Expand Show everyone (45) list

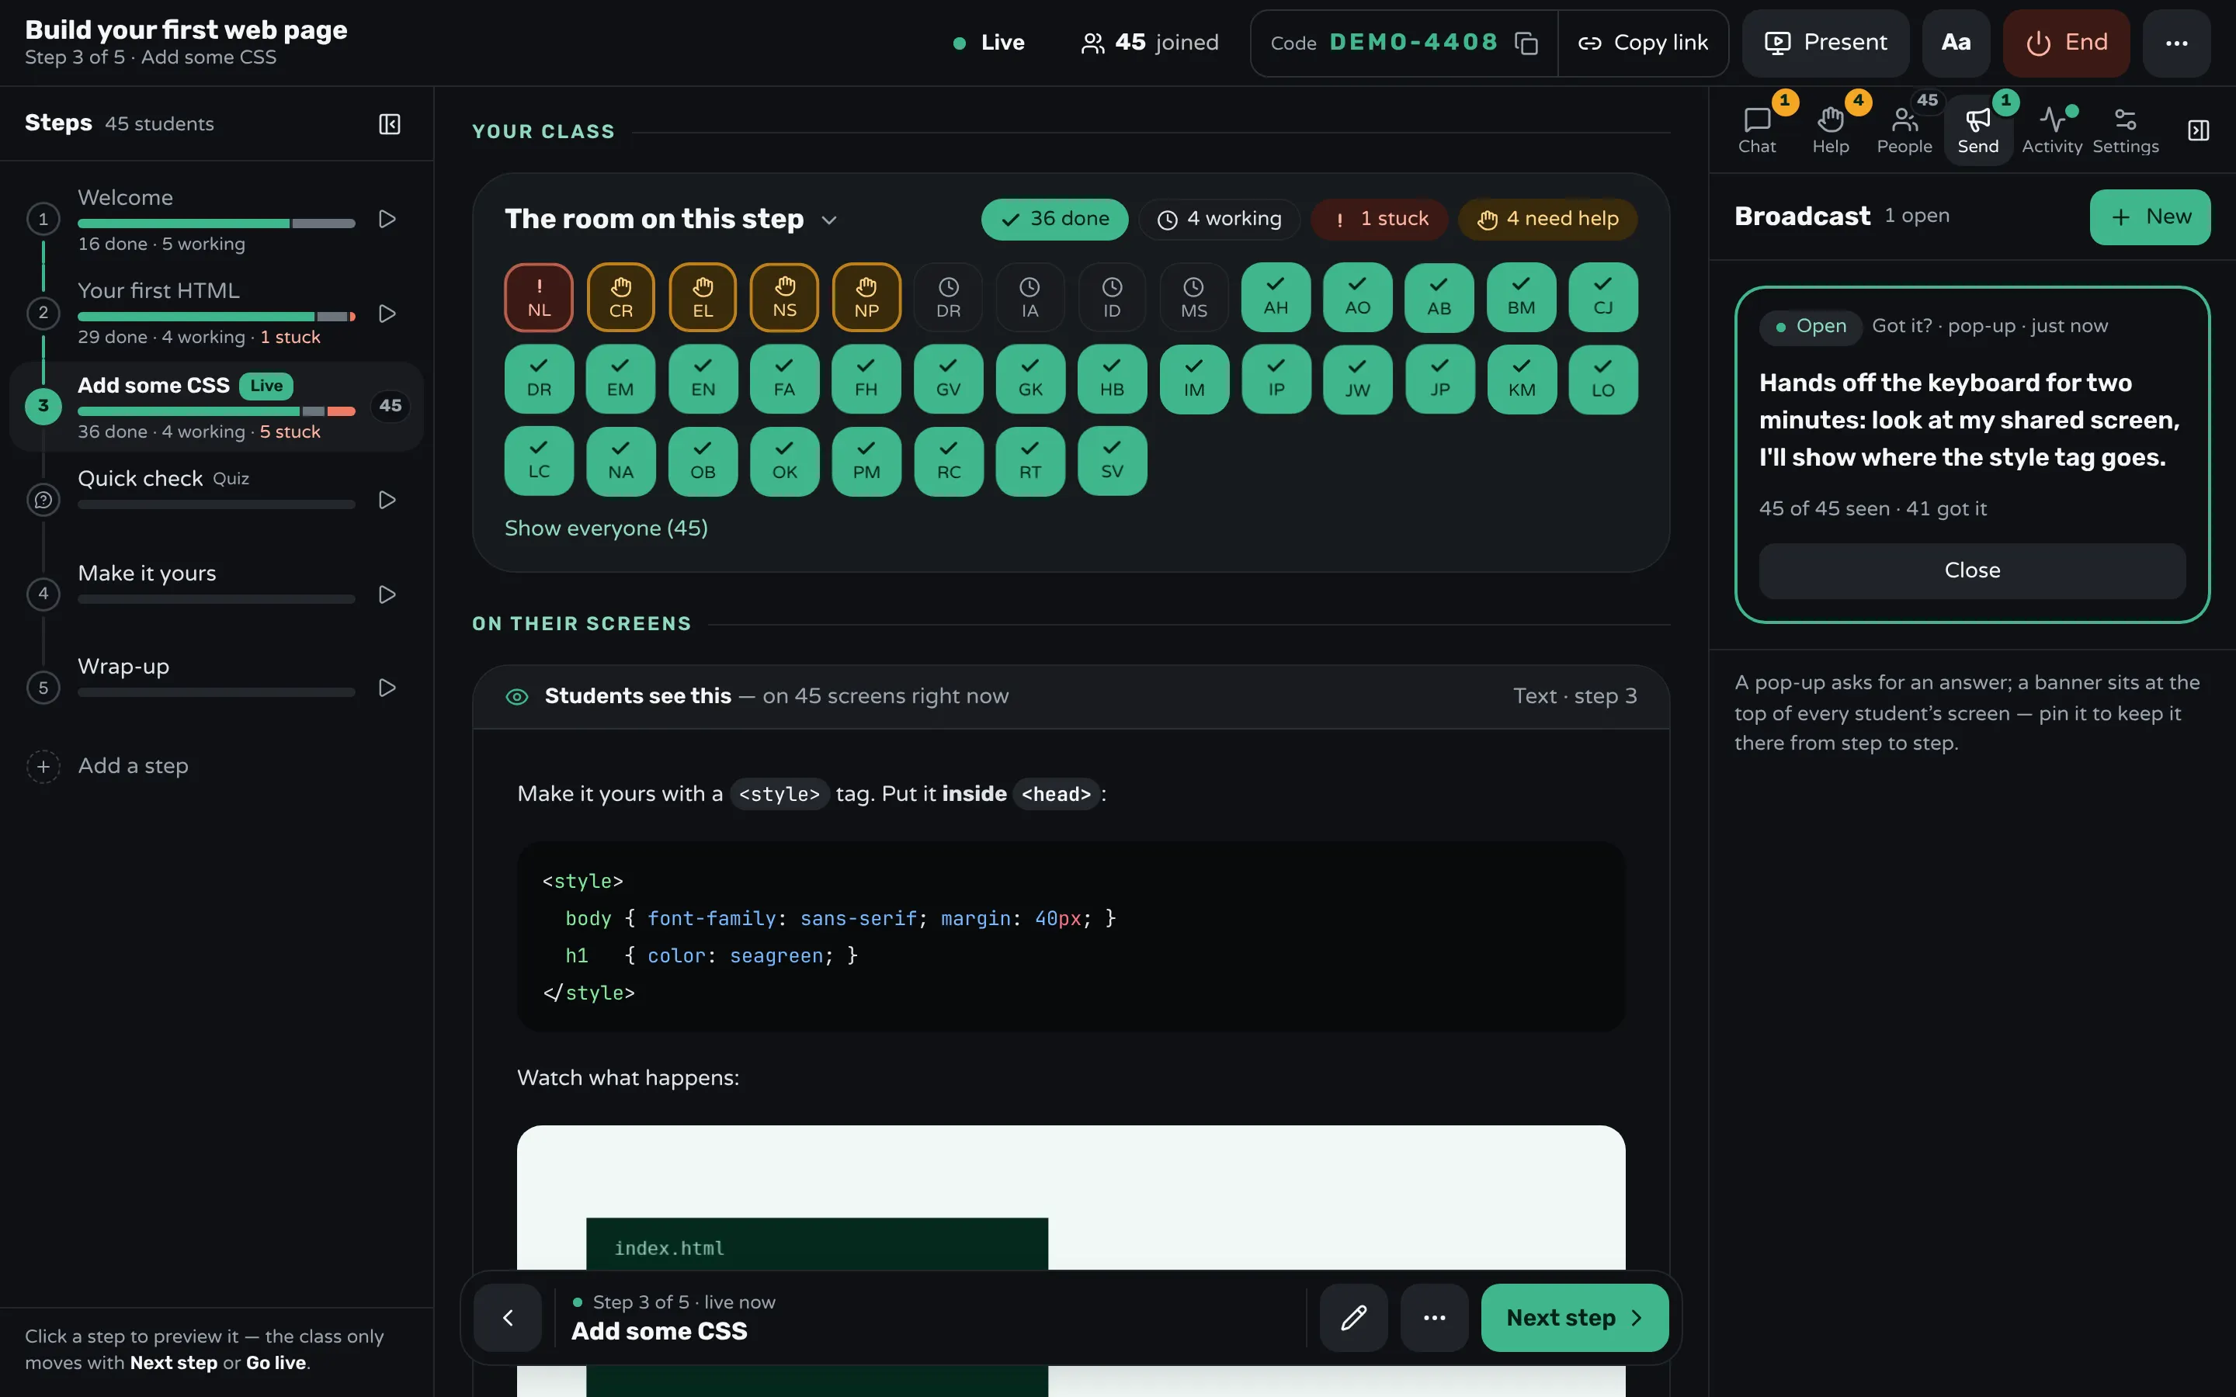click(606, 529)
